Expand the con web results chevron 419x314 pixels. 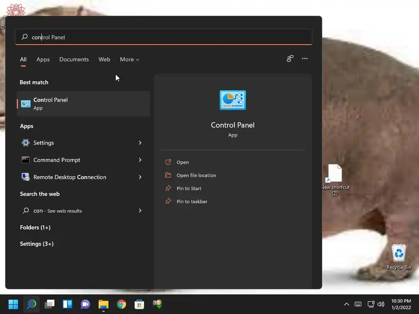tap(140, 211)
